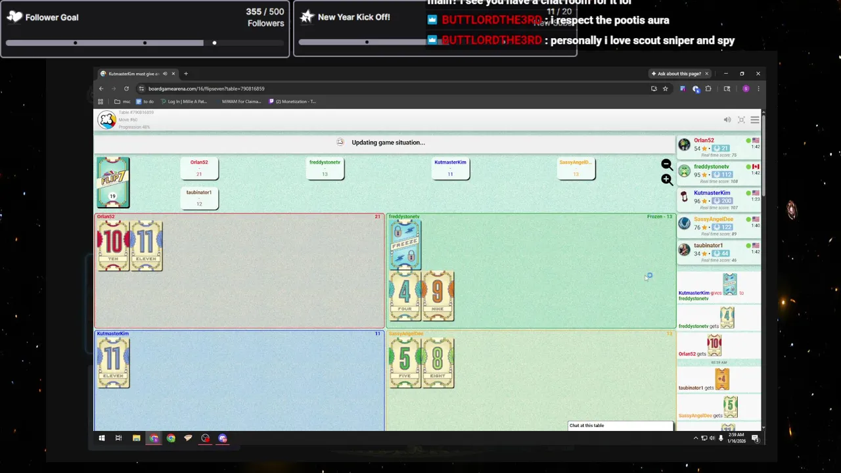Image resolution: width=841 pixels, height=473 pixels.
Task: Click SassyAngelDee's Eight card
Action: pos(438,363)
